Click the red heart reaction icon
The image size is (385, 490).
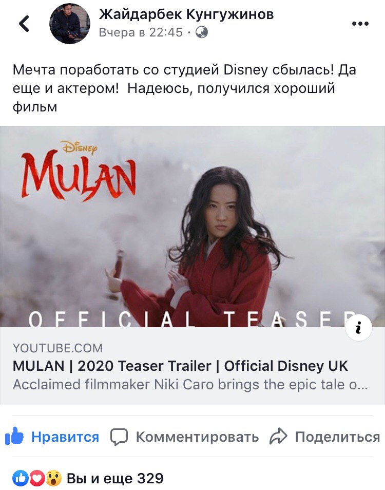pos(37,478)
